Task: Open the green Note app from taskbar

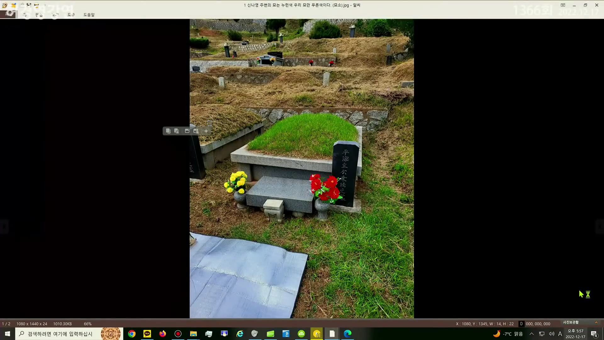Action: [271, 334]
